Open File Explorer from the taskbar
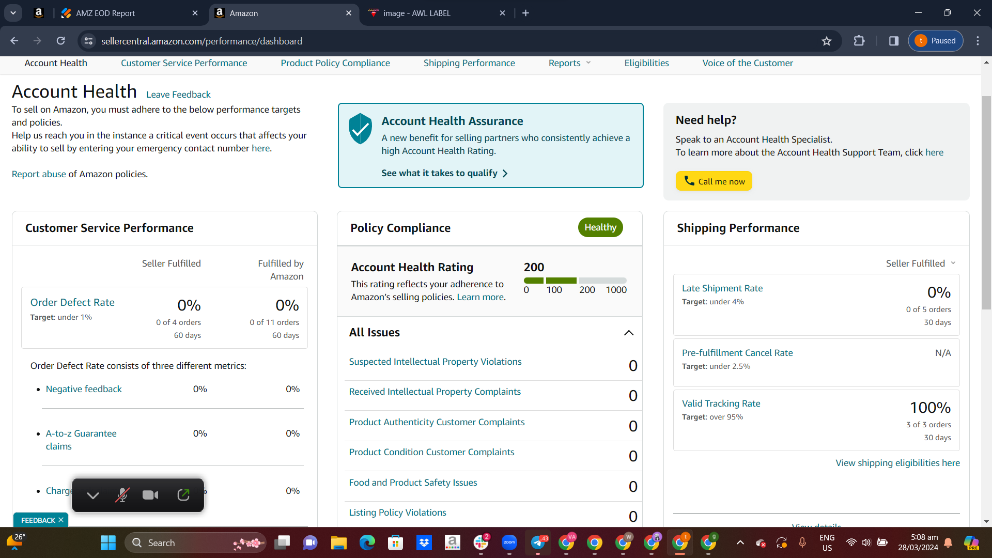The width and height of the screenshot is (992, 558). pos(339,543)
